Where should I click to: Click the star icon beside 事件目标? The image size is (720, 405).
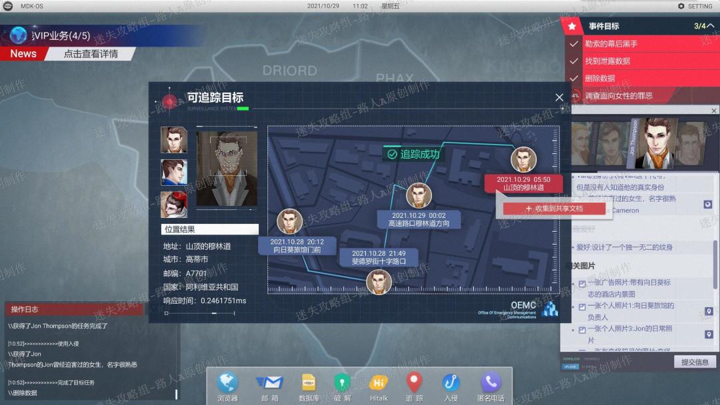(x=572, y=26)
